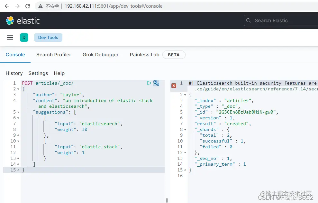Click "failed" : 0 in response
Screen dimensions: 318x203
tap(216, 147)
